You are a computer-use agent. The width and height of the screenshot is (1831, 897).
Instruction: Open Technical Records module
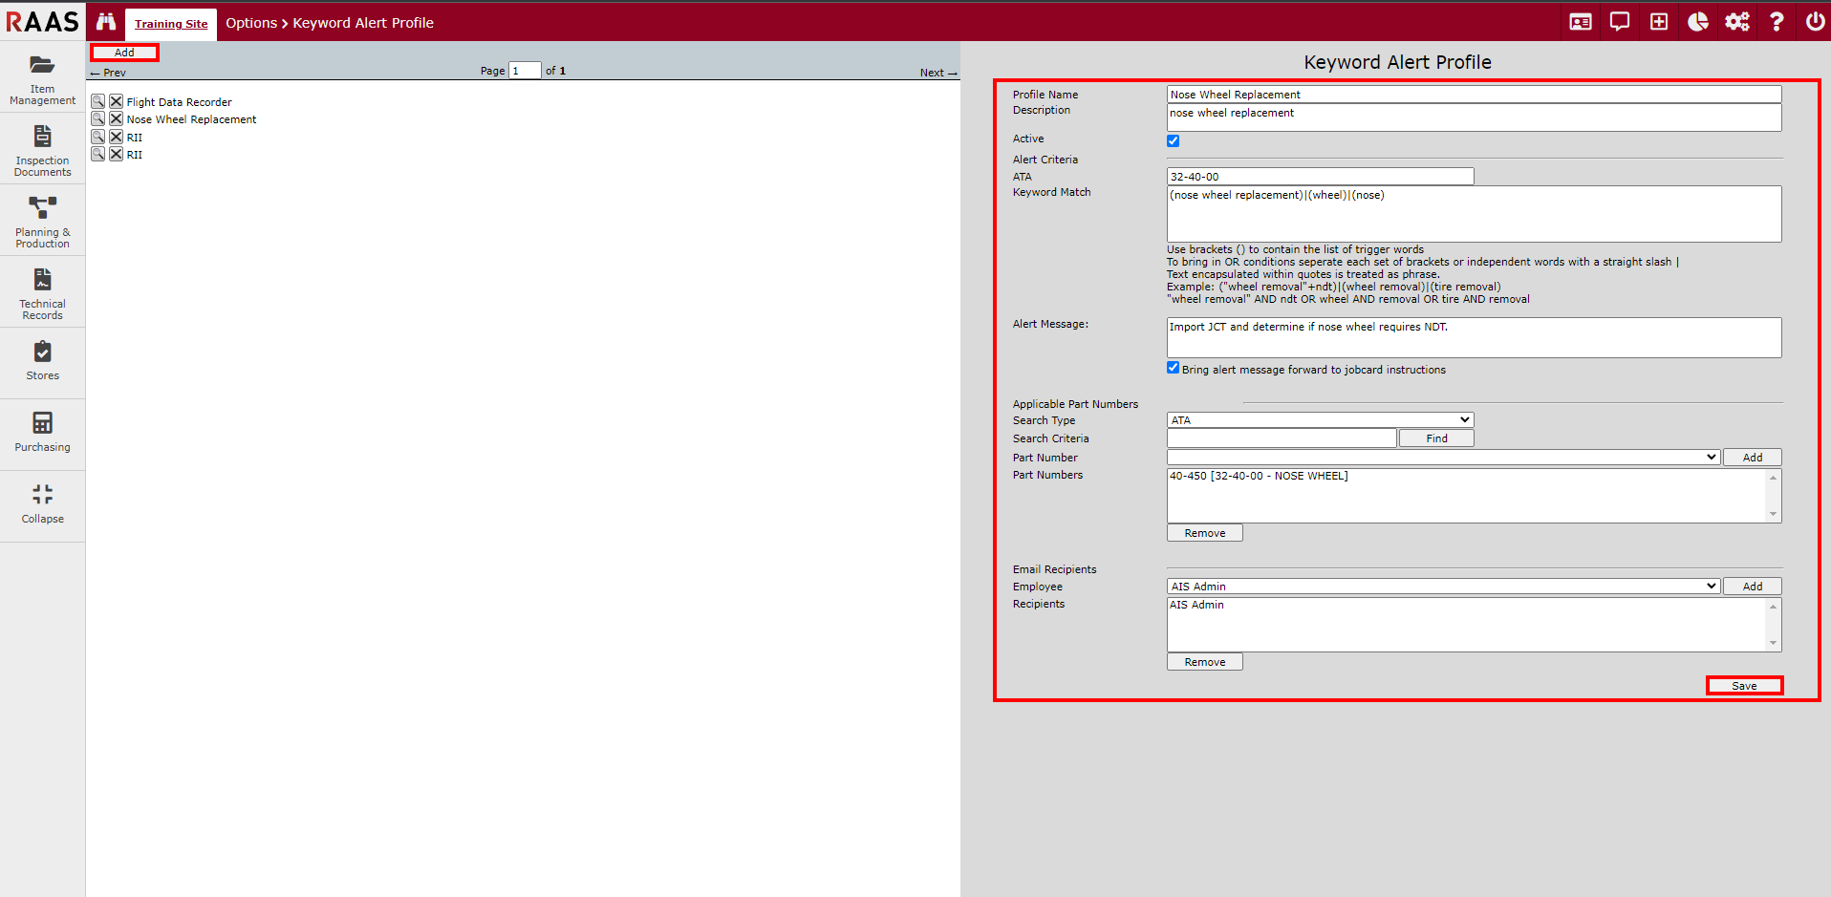coord(42,292)
